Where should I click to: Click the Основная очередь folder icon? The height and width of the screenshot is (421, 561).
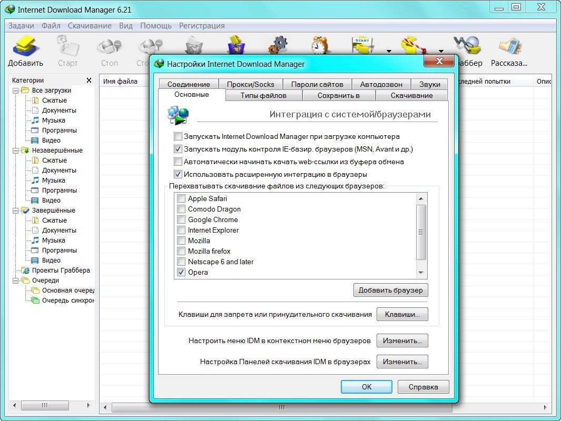pos(35,290)
